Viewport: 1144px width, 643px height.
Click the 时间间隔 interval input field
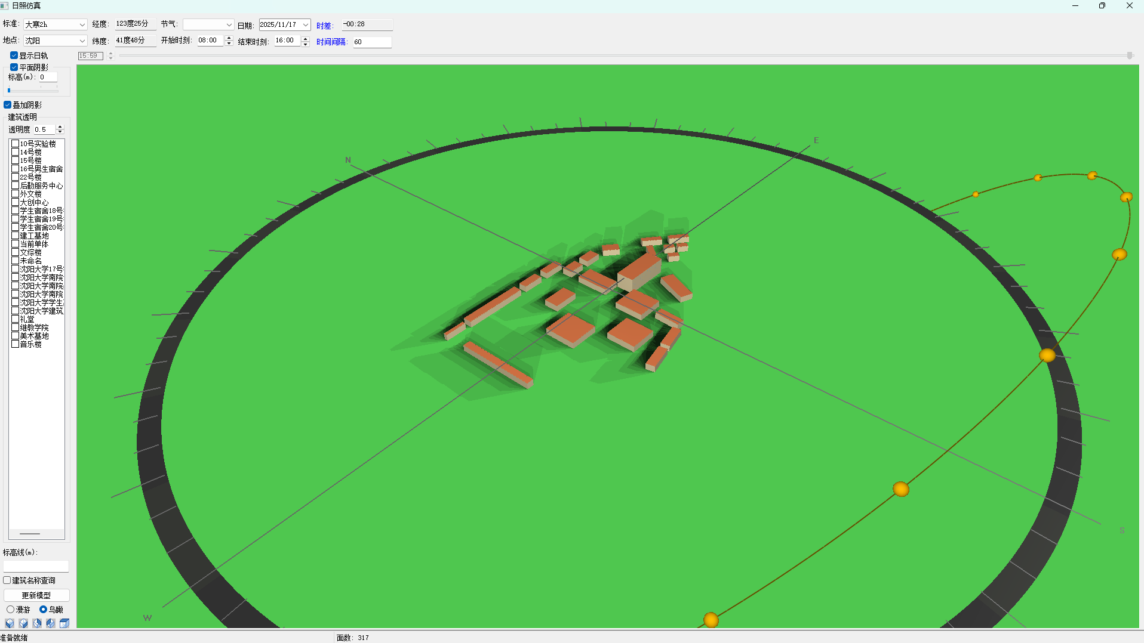point(372,42)
